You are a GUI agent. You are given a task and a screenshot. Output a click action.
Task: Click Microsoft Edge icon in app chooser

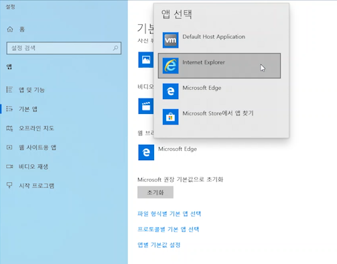tap(170, 91)
